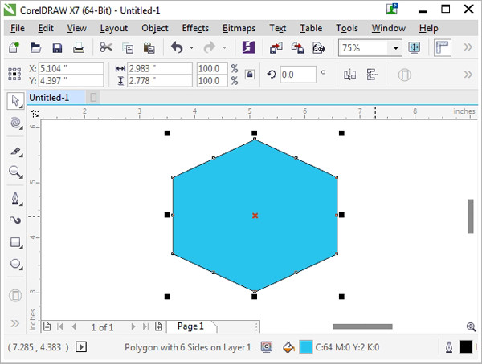Click the Full-screen preview icon
Image resolution: width=482 pixels, height=364 pixels.
tap(414, 47)
